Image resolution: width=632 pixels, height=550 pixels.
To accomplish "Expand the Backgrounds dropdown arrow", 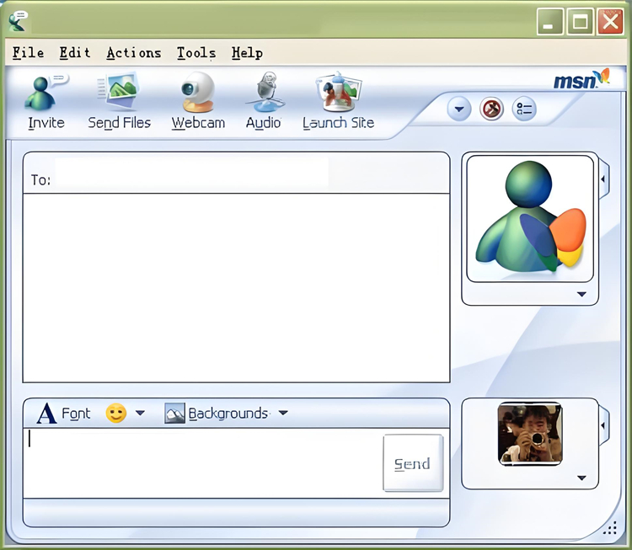I will click(x=283, y=413).
